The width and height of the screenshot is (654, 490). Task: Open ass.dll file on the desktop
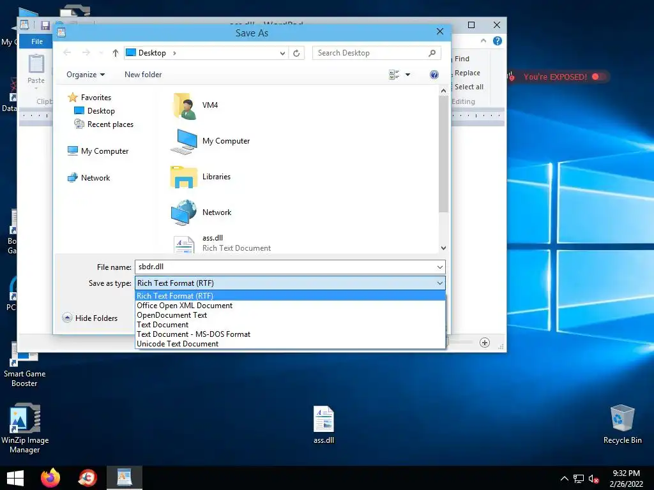tap(324, 425)
